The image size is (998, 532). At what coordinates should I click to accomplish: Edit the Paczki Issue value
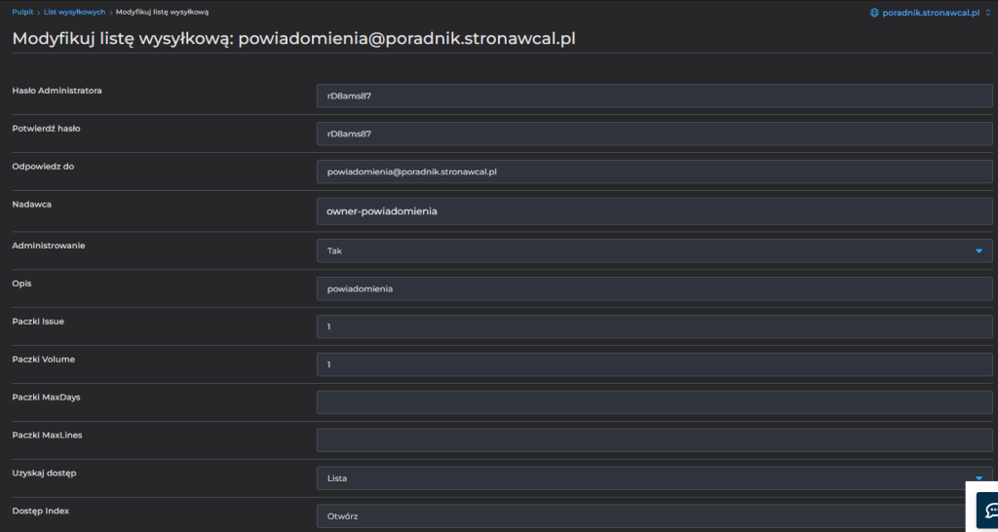tap(654, 326)
